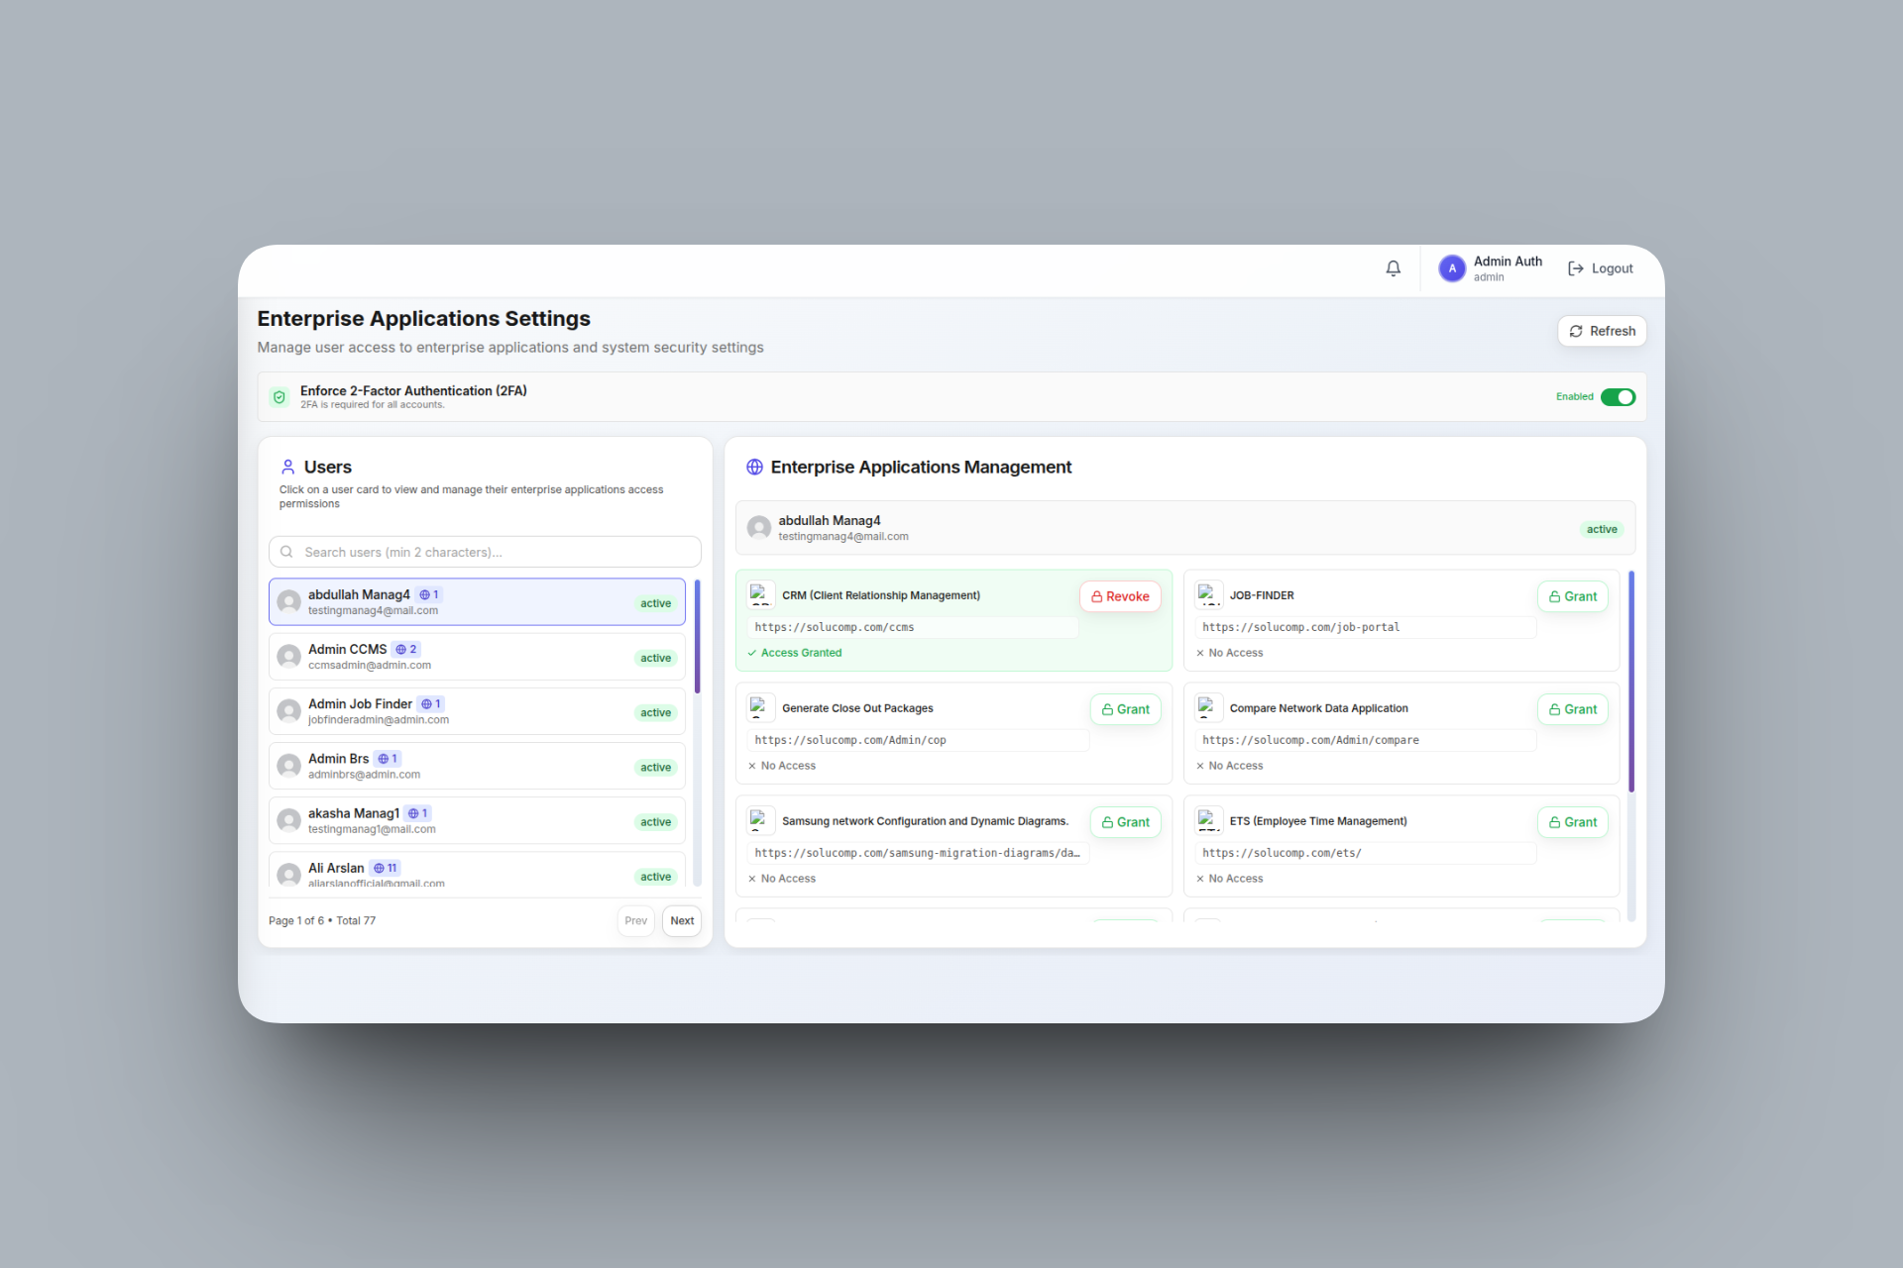The height and width of the screenshot is (1268, 1903).
Task: Select the Admin CCMS user card
Action: tap(477, 657)
